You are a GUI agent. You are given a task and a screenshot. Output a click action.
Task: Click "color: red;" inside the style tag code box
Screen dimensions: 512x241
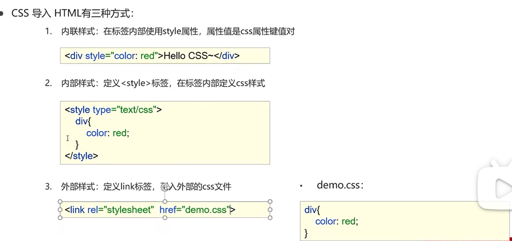108,133
